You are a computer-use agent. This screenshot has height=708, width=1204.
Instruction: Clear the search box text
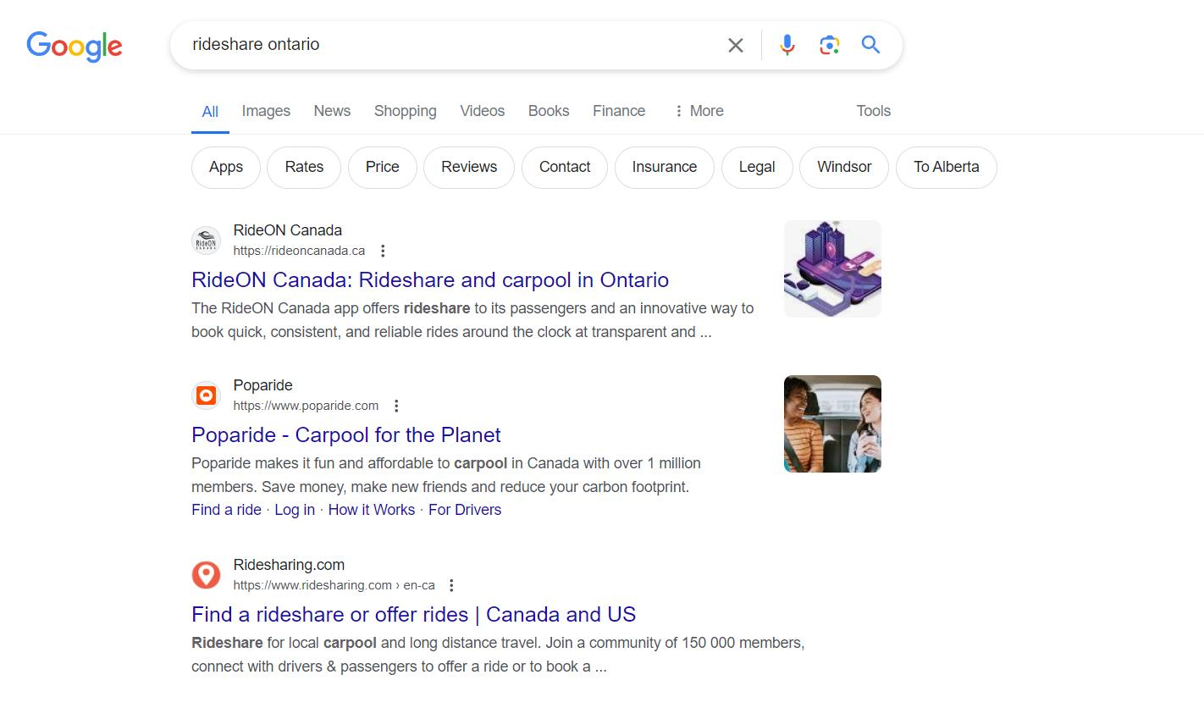pyautogui.click(x=736, y=45)
